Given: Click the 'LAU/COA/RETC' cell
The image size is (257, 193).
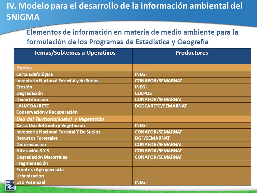Looking at the screenshot, I should coord(73,106).
